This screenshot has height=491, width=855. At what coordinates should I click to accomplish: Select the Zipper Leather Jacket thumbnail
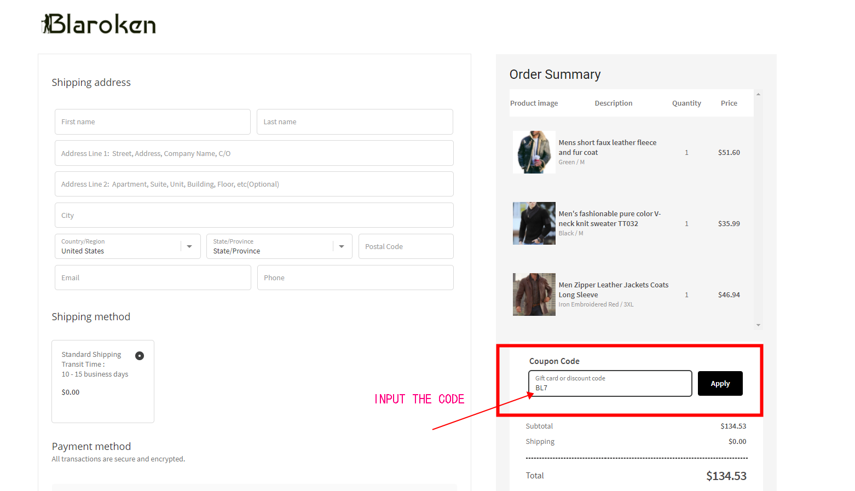coord(534,294)
